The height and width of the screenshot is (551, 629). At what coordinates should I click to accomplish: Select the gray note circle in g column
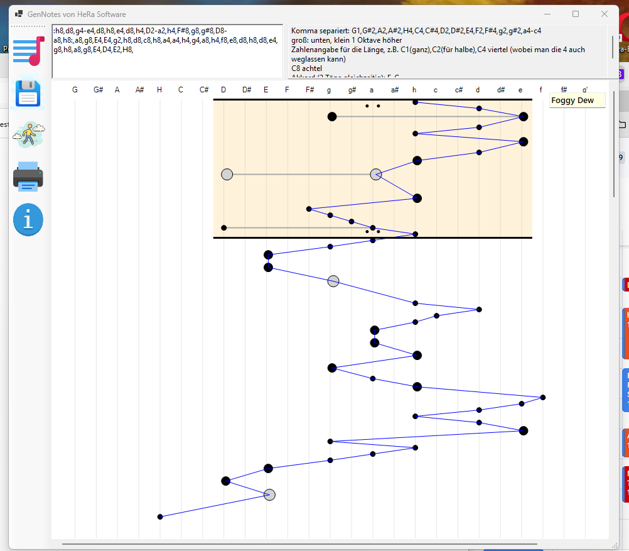(x=333, y=281)
